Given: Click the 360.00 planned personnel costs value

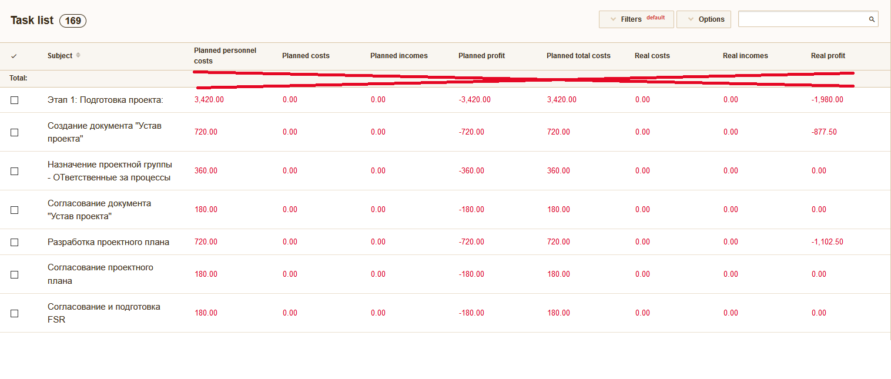Looking at the screenshot, I should [x=206, y=171].
